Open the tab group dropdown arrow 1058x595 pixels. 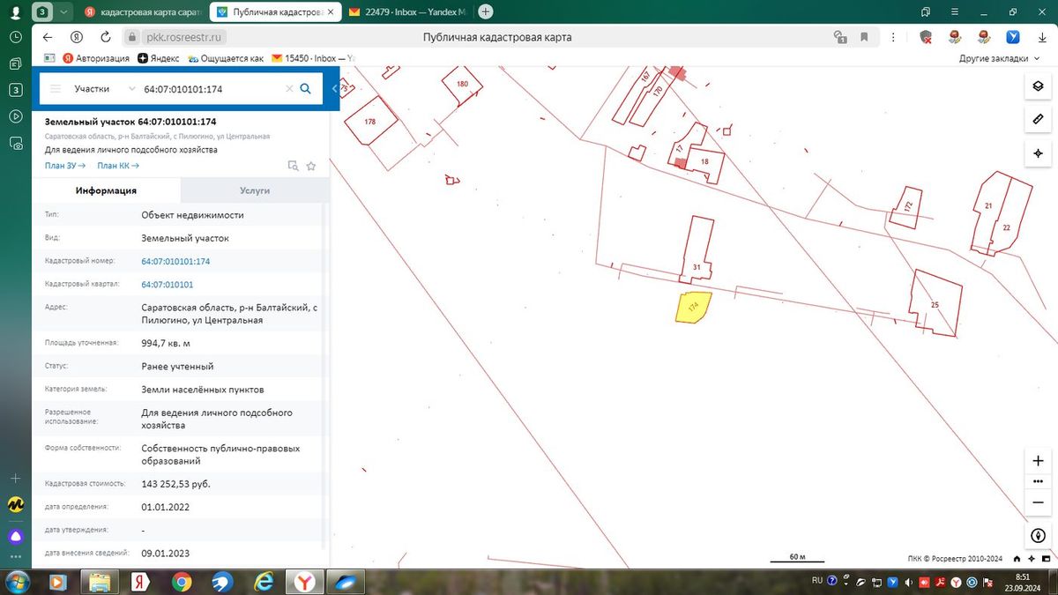click(64, 11)
